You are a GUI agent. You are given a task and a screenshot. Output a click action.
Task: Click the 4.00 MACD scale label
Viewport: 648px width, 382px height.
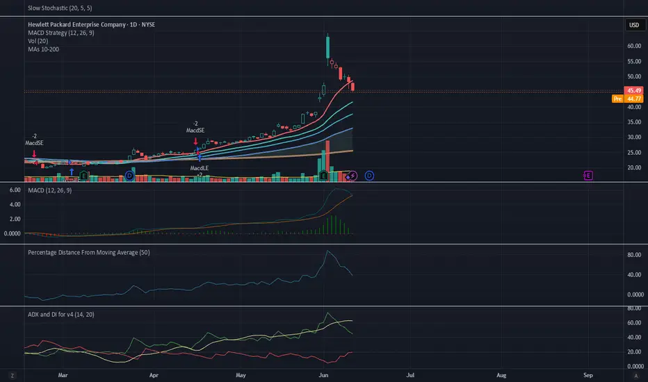click(x=15, y=204)
